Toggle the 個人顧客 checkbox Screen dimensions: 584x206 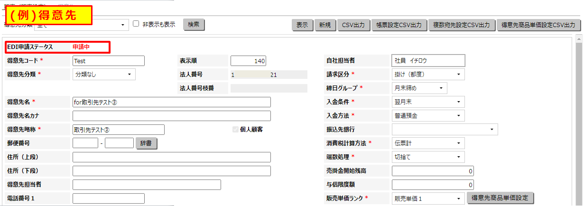coord(236,129)
